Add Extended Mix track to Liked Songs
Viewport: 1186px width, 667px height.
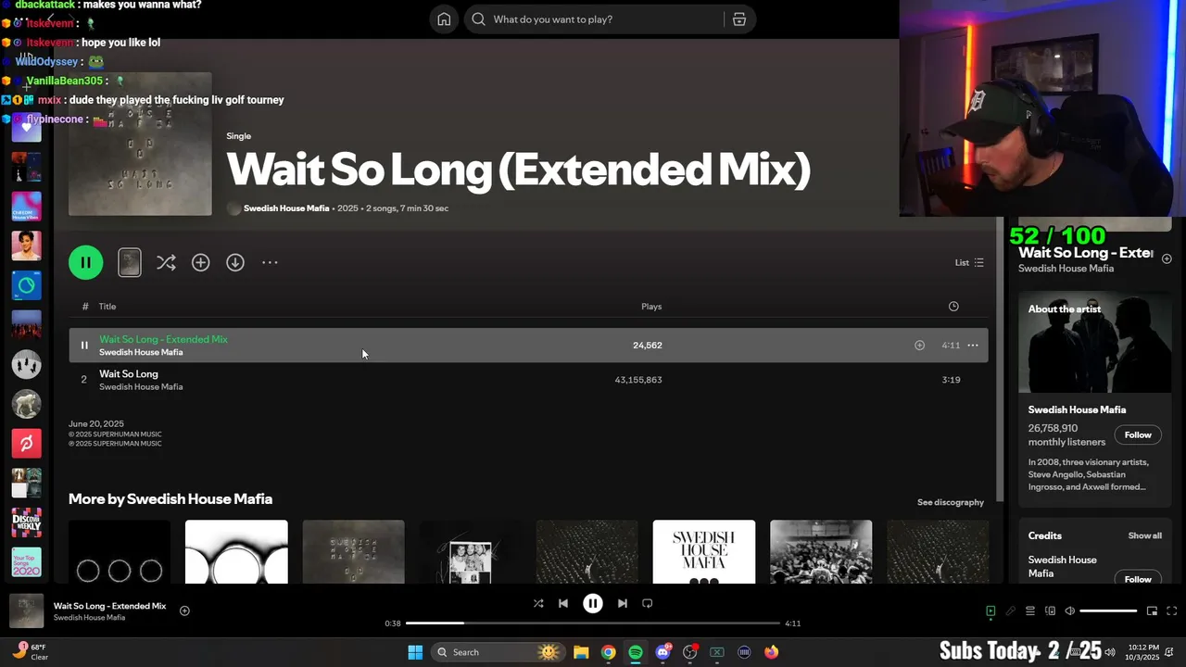919,346
